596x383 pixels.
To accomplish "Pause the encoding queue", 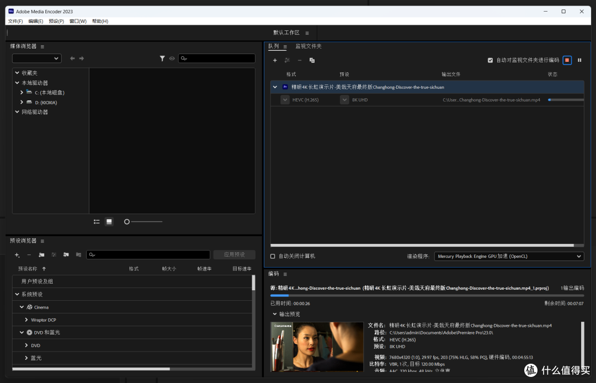I will pos(579,60).
